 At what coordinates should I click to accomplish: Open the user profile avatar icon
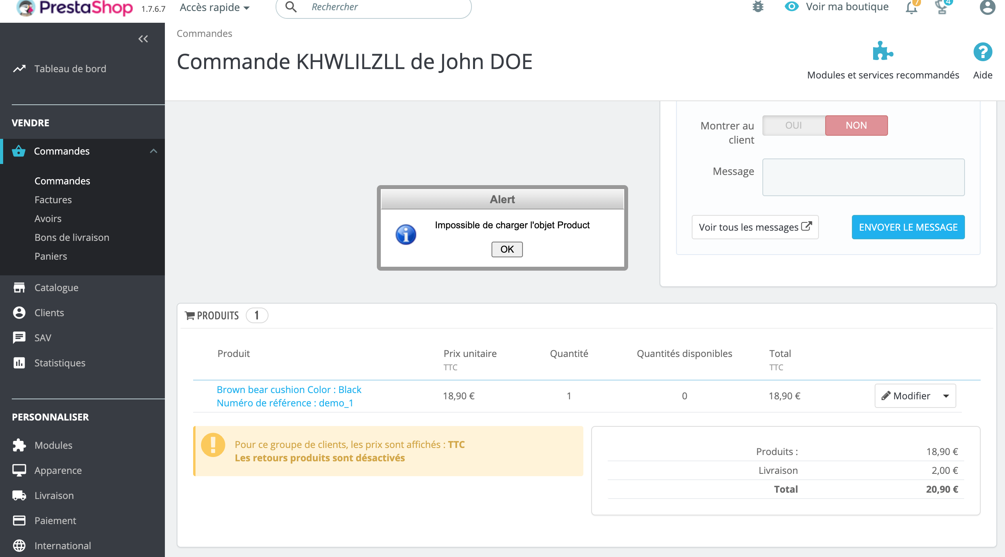point(987,7)
